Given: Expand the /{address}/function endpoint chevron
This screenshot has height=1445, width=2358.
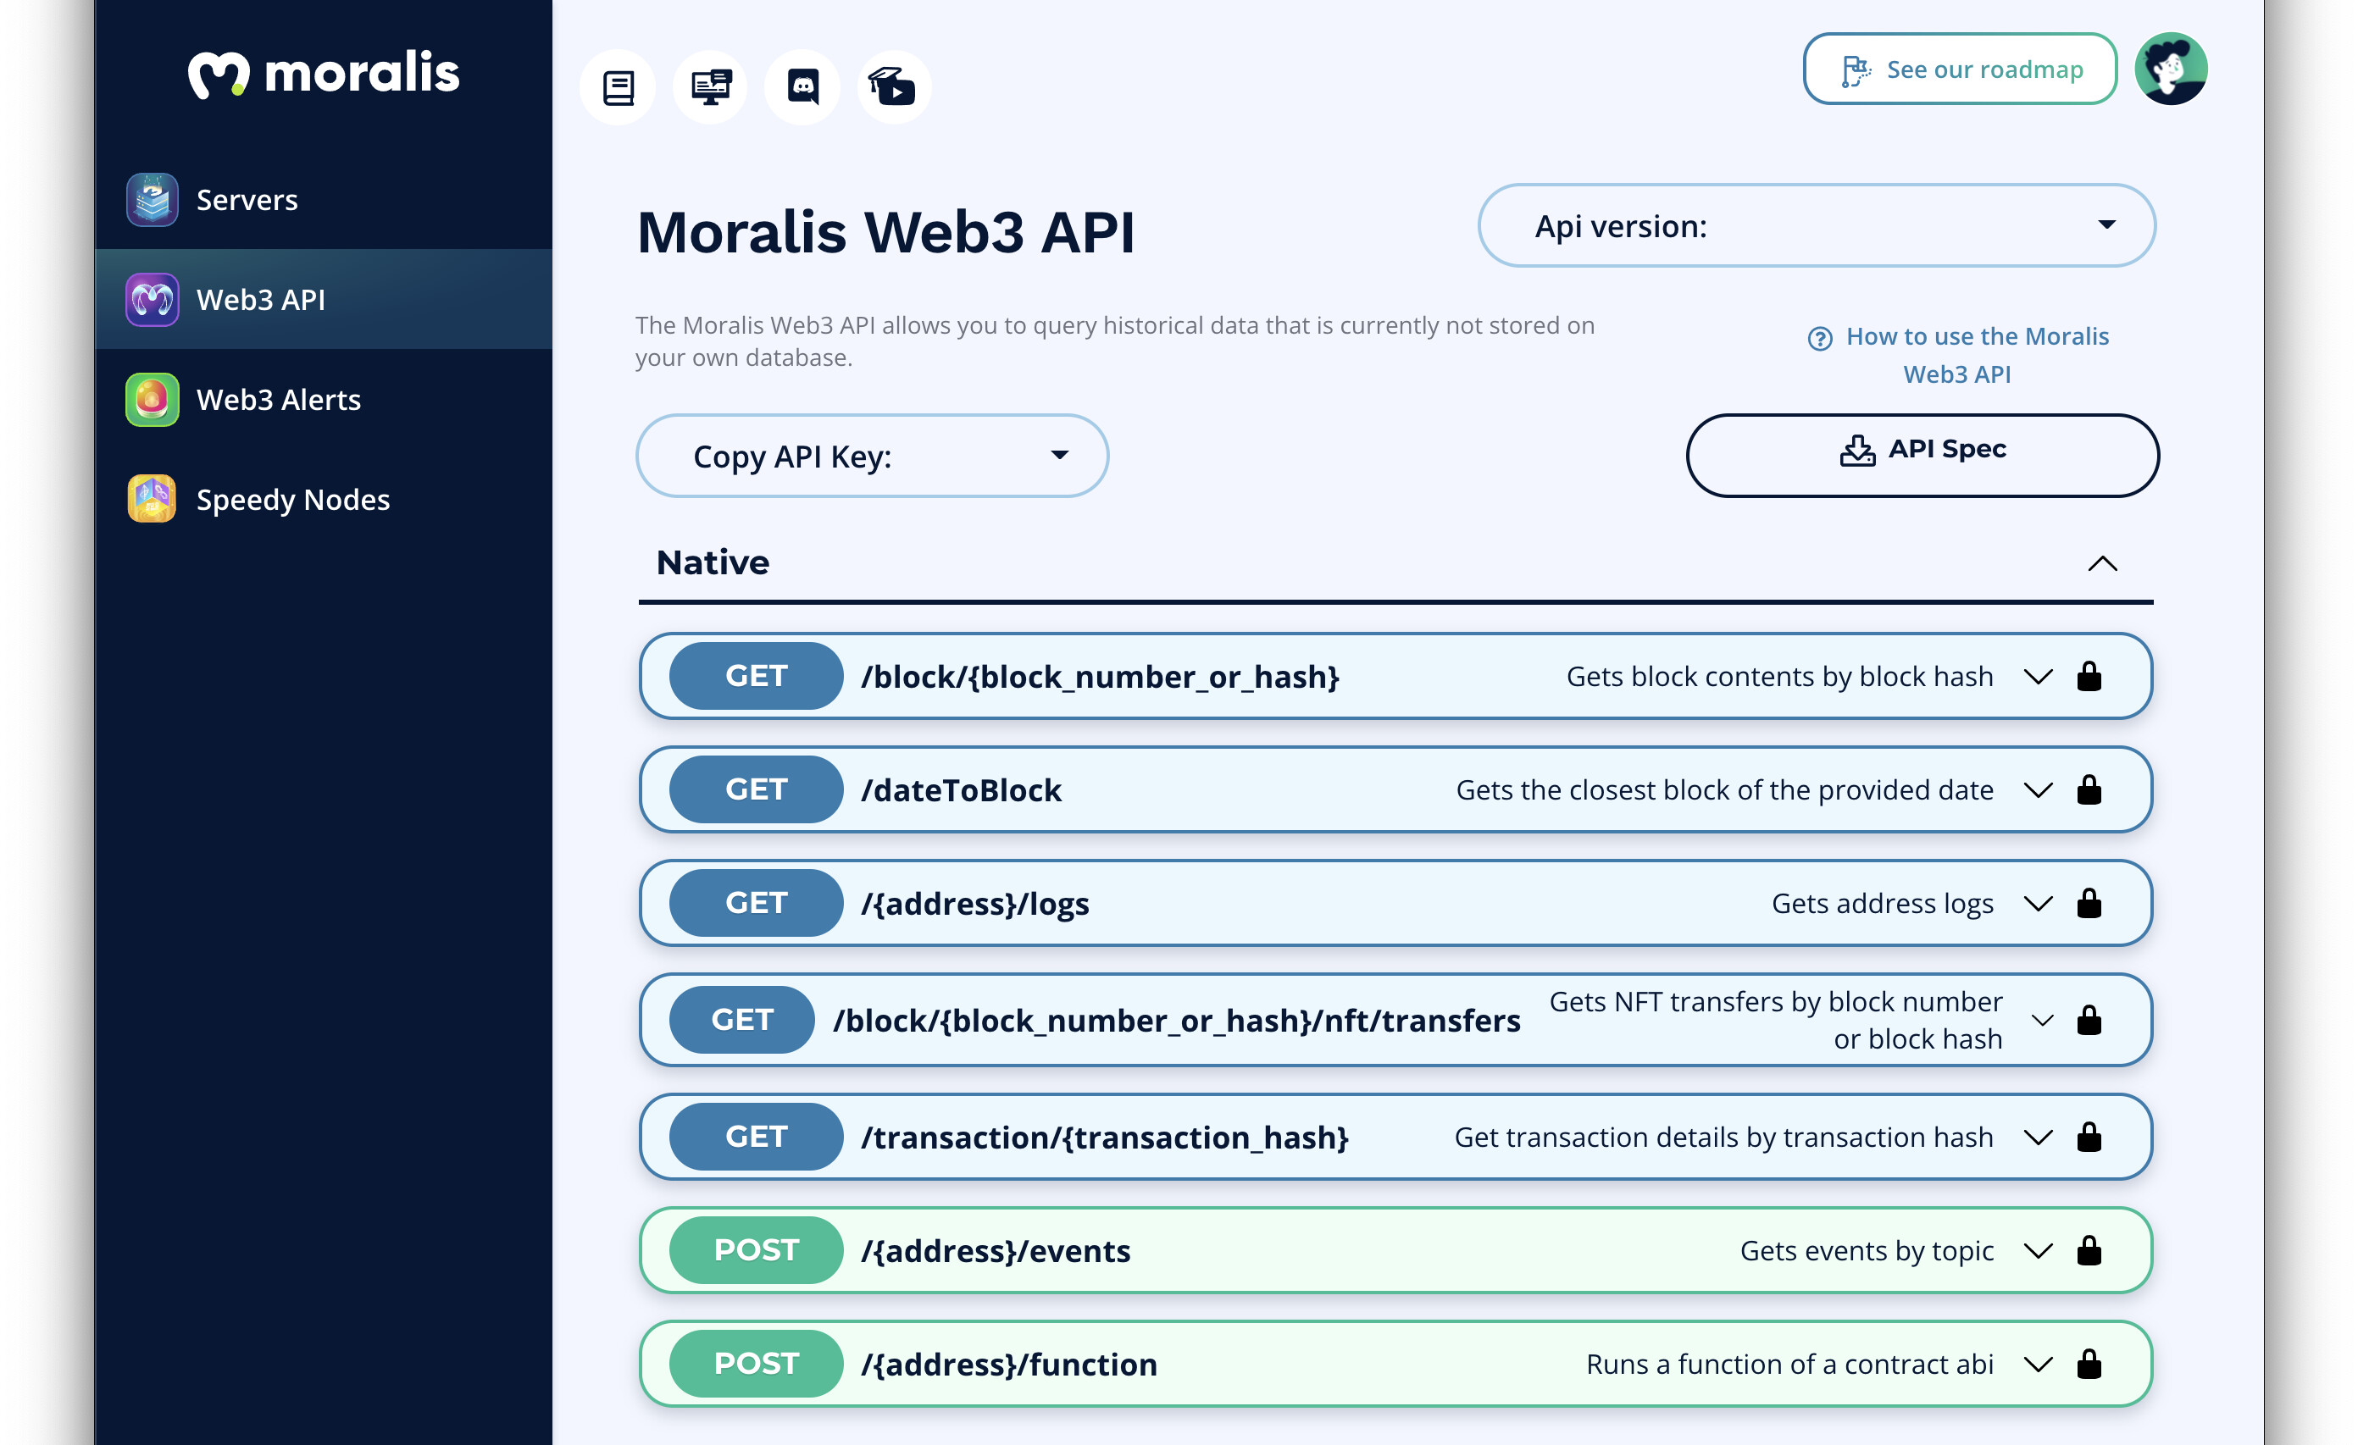Looking at the screenshot, I should [2039, 1364].
